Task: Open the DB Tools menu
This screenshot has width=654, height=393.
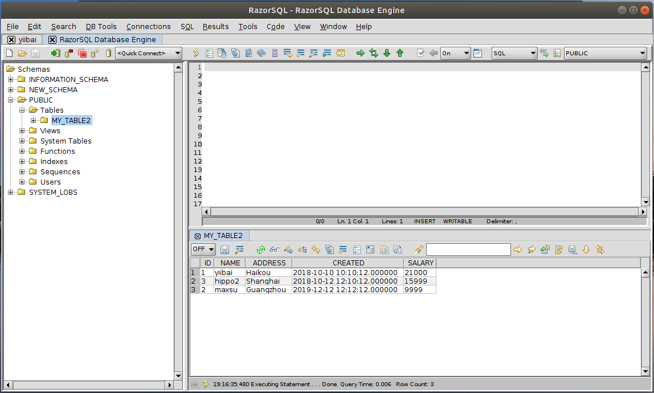Action: 101,26
